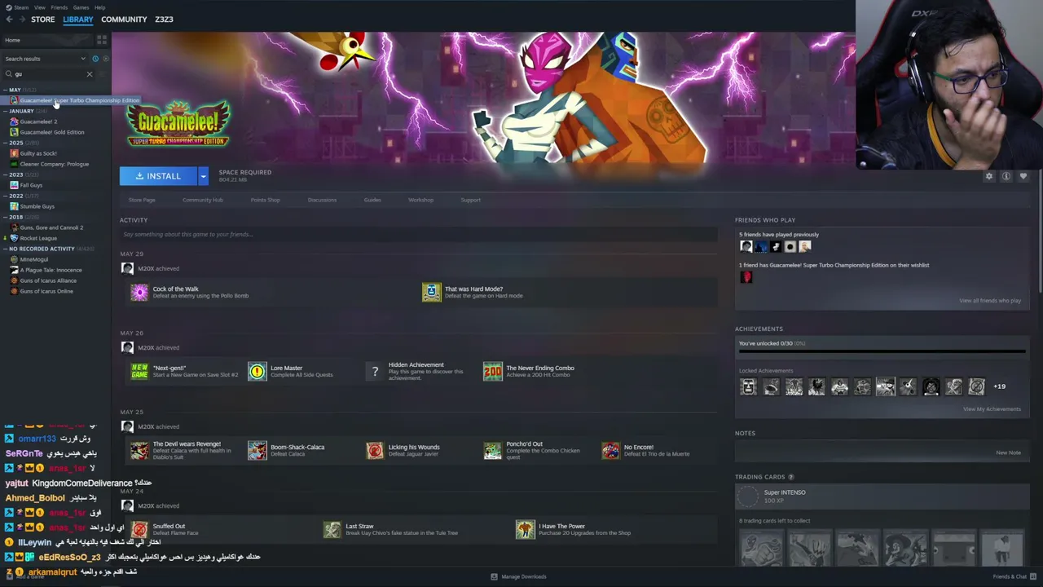Select Rocket League in library list
Screen dimensions: 1043x587
[x=37, y=238]
